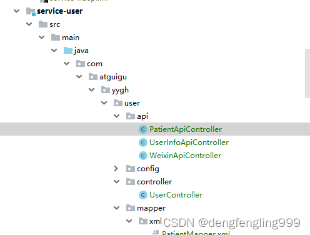Select the controller package label

[154, 182]
